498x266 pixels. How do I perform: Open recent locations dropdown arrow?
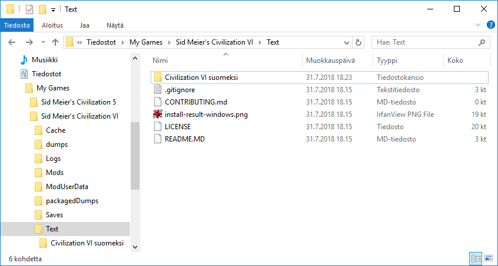pos(44,42)
